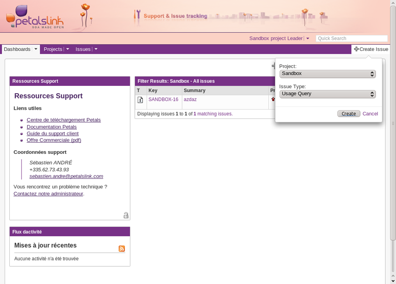Click the issue type icon for SANDBOX-16
The image size is (396, 284).
(140, 100)
